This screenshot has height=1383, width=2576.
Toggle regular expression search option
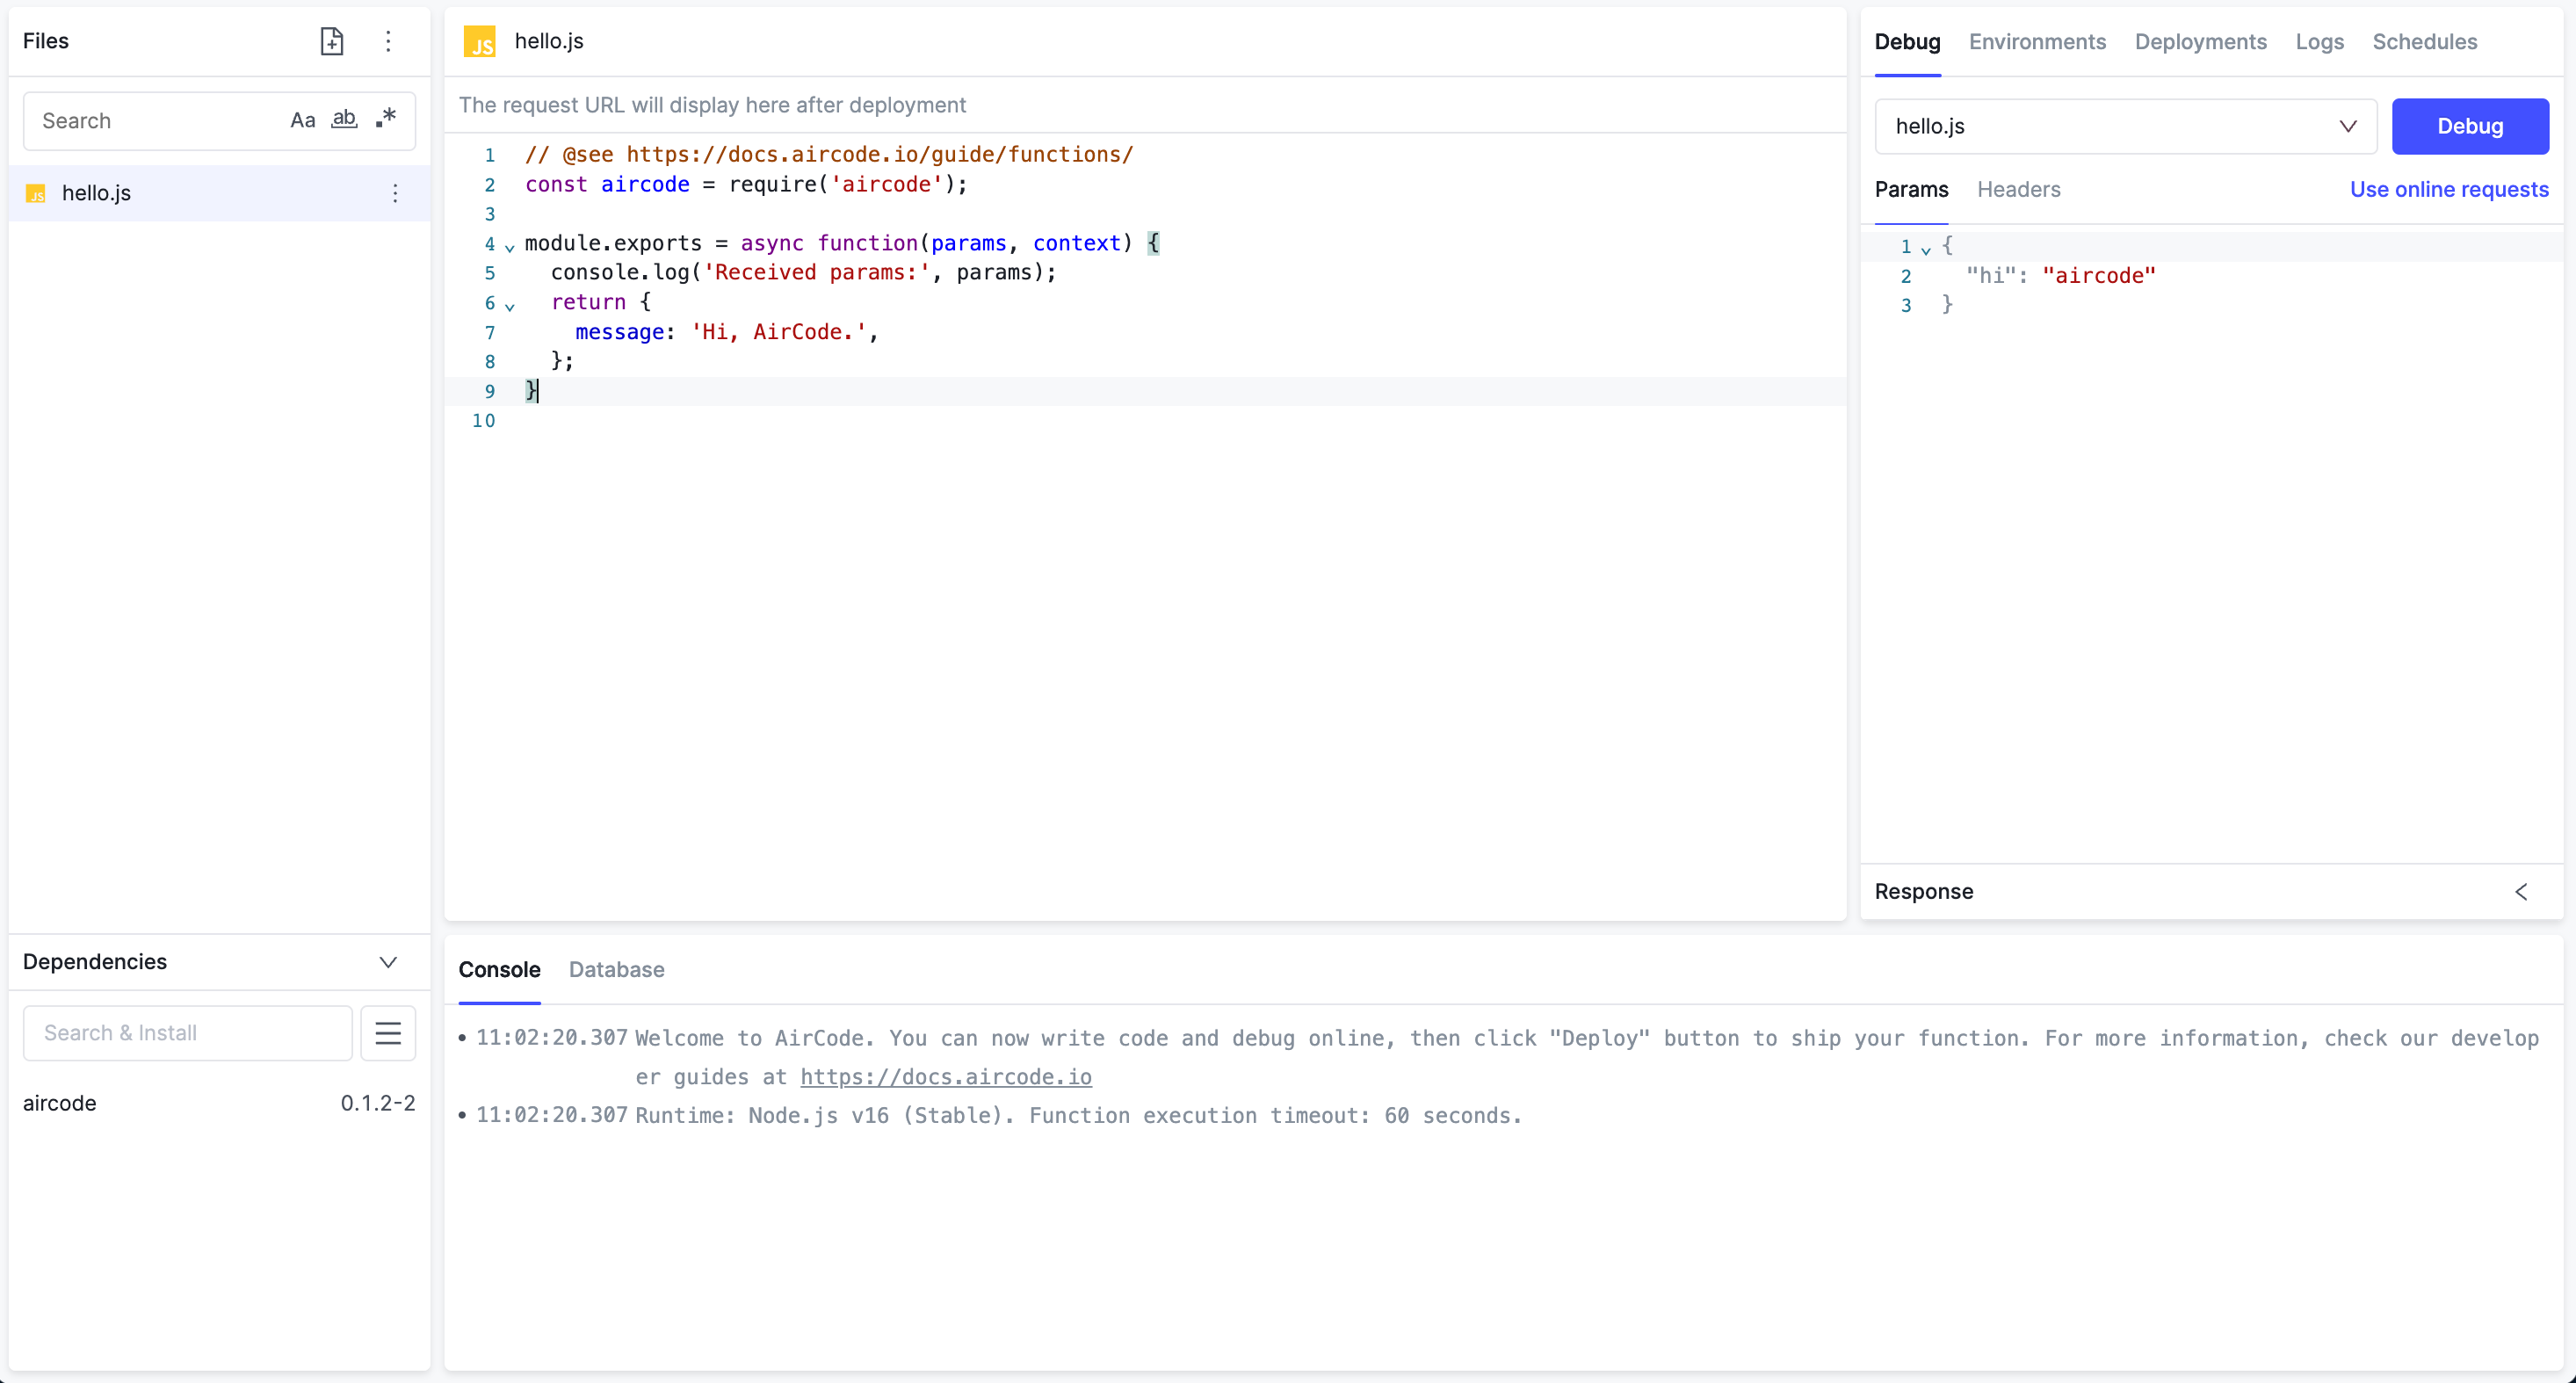pos(386,119)
